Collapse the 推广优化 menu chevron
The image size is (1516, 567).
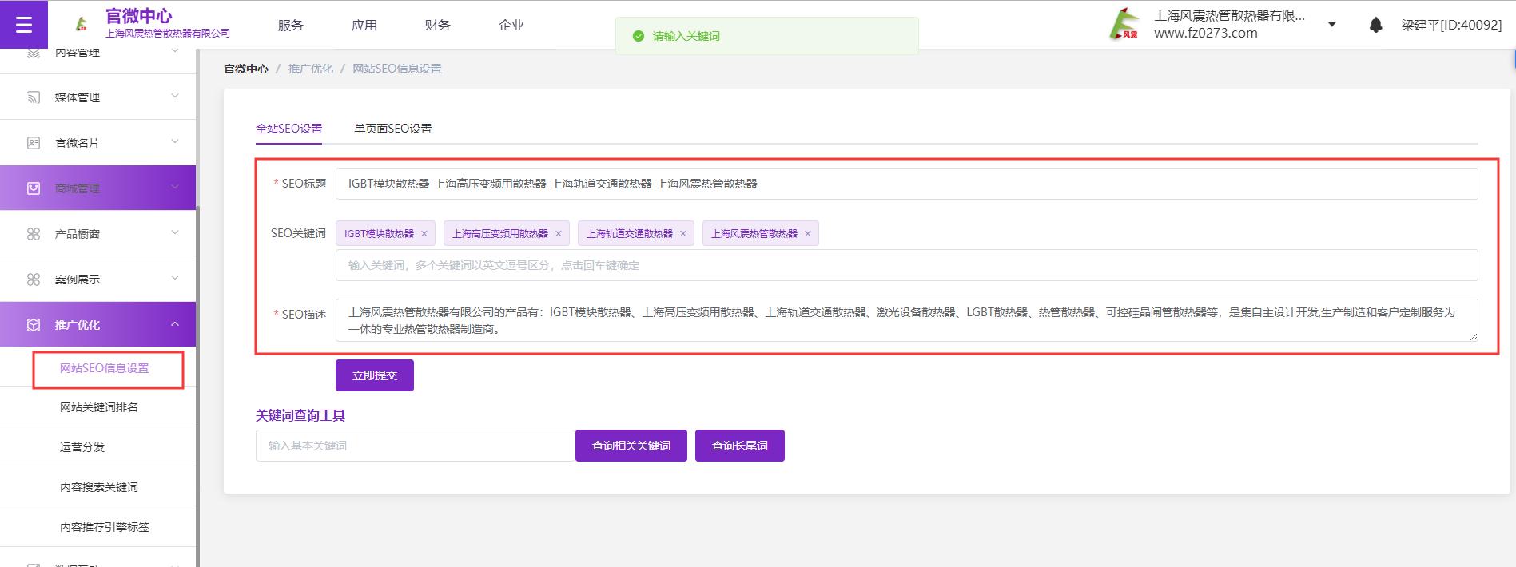(175, 324)
